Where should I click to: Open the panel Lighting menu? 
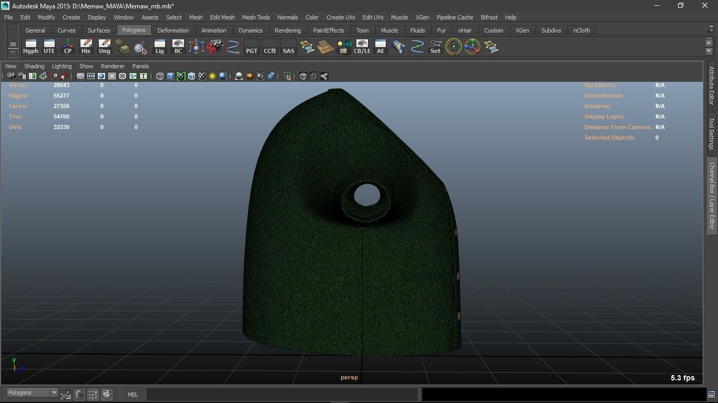click(x=61, y=66)
